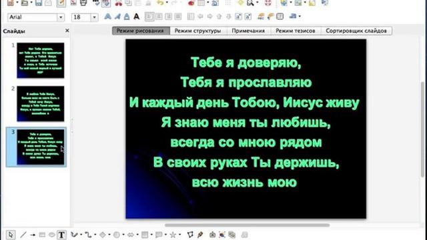The image size is (427, 240).
Task: Click the slide text 'Тебе я доверяю,'
Action: click(x=246, y=63)
